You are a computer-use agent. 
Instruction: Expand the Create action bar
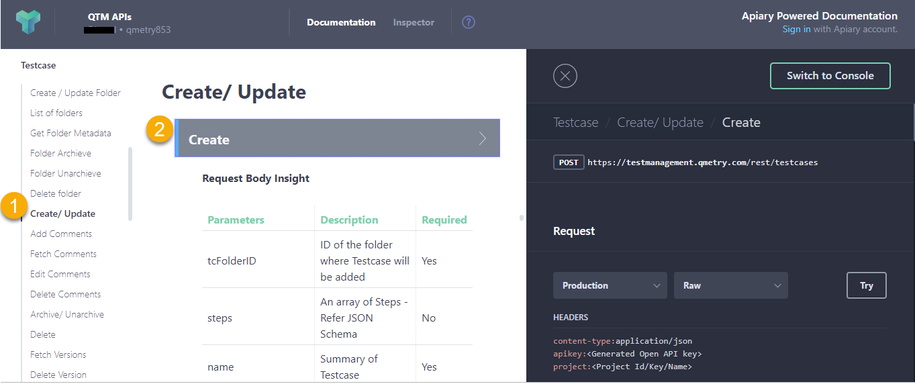click(x=337, y=138)
